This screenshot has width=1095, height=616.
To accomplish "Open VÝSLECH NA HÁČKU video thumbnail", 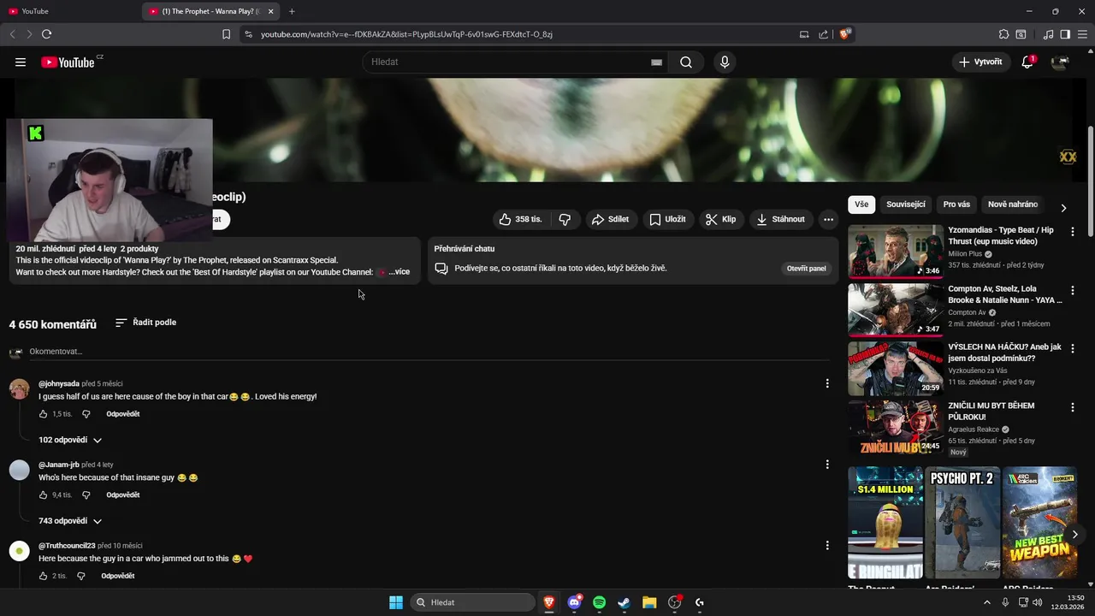I will 896,369.
